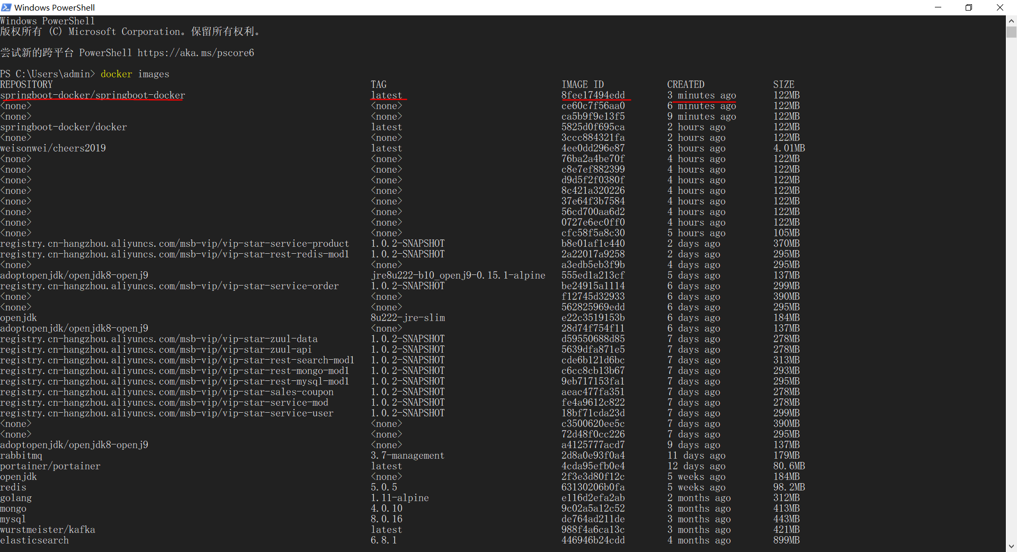1017x552 pixels.
Task: Close the Windows PowerShell window
Action: coord(1000,7)
